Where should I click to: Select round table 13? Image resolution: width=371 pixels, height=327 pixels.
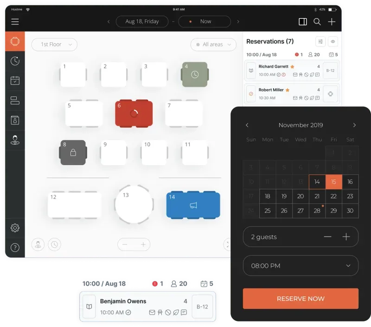pyautogui.click(x=134, y=205)
